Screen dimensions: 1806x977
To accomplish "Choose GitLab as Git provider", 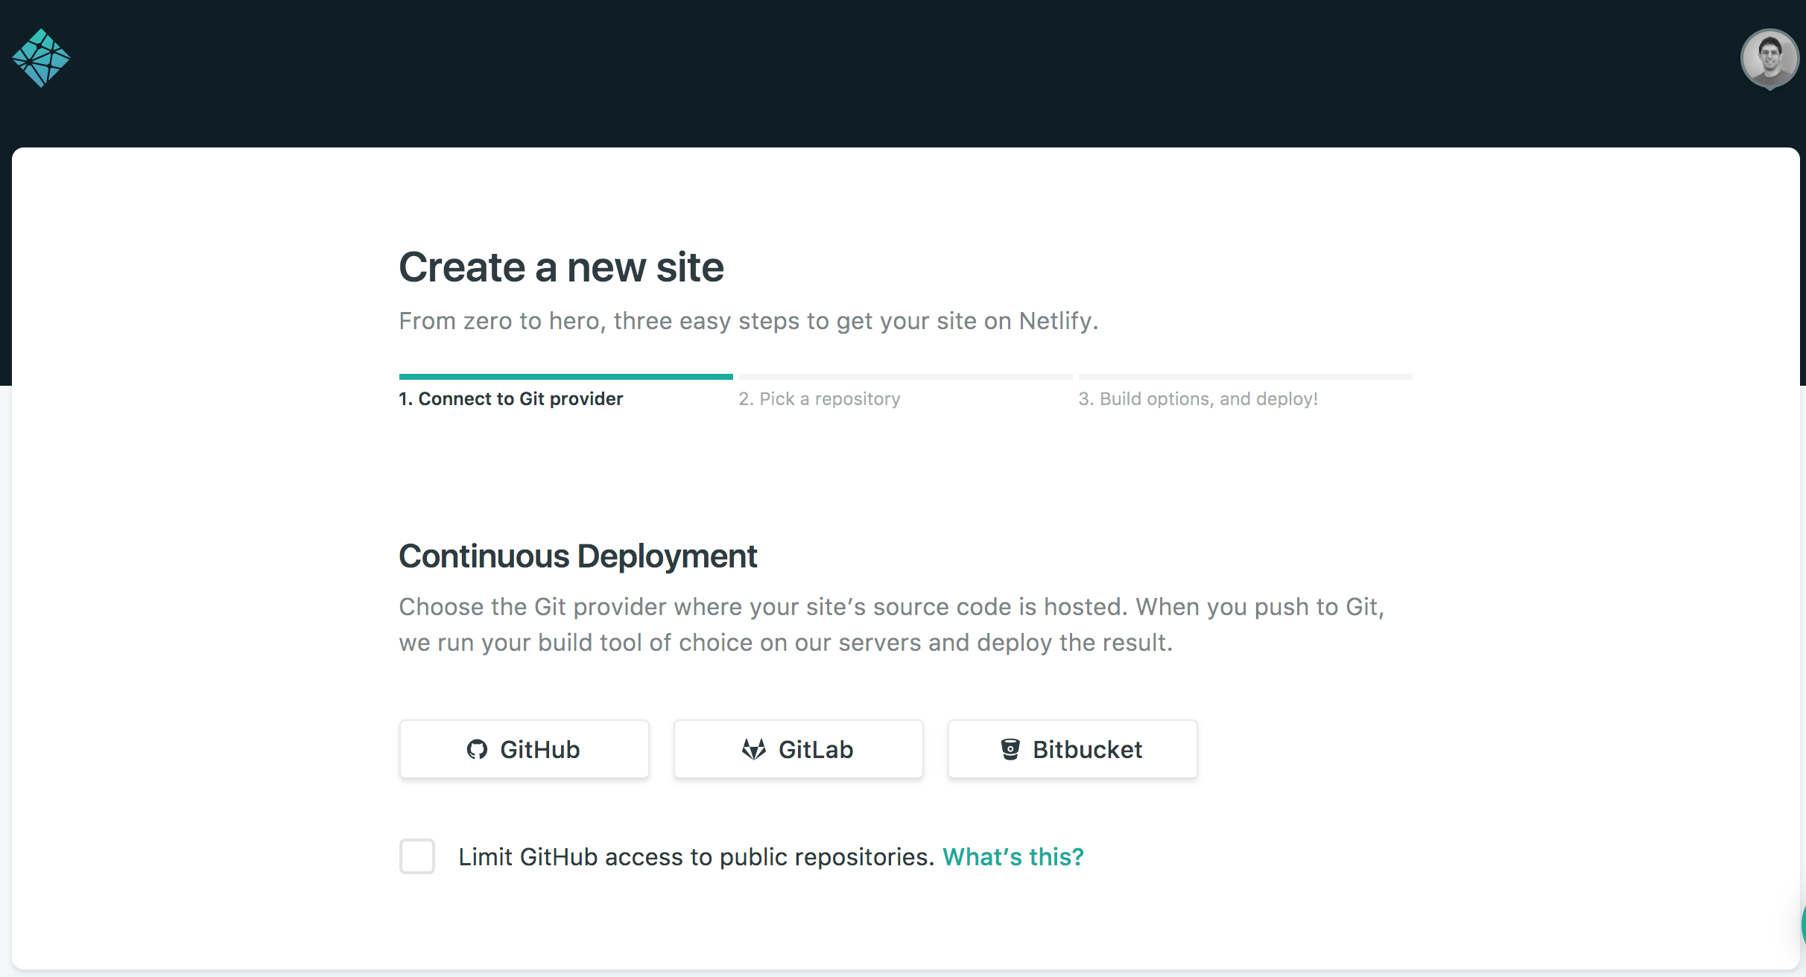I will [x=816, y=749].
